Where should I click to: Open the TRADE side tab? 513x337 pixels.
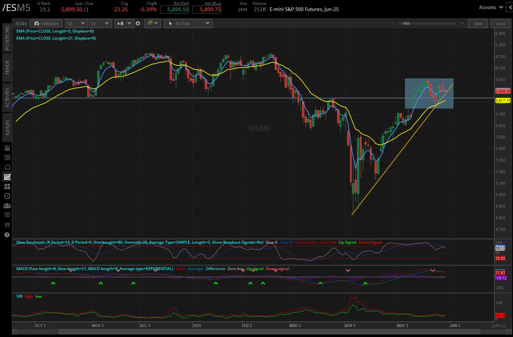7,68
